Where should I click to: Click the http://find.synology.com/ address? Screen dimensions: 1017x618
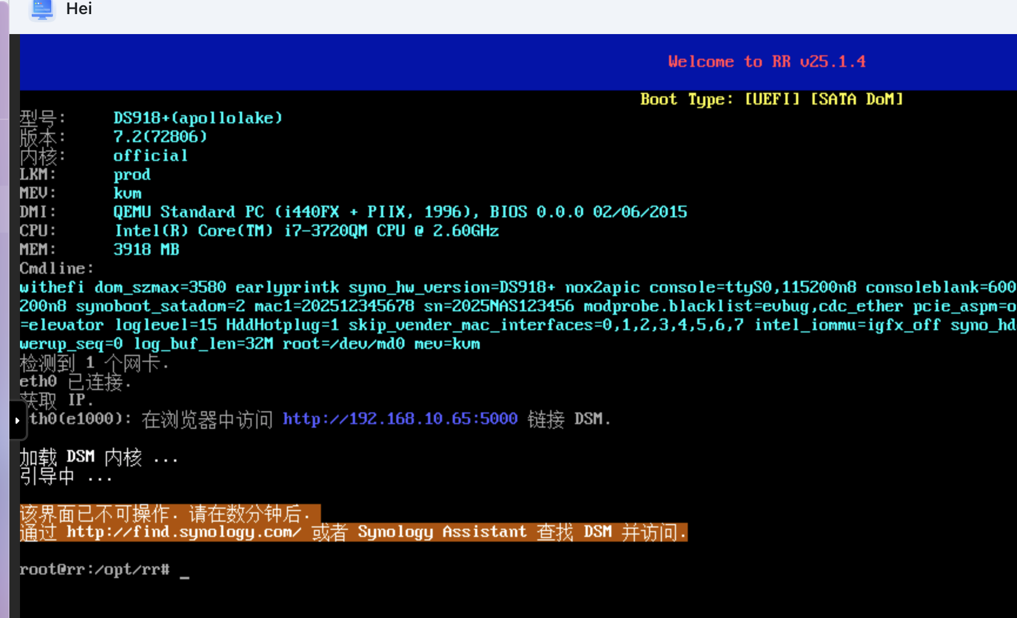click(183, 532)
